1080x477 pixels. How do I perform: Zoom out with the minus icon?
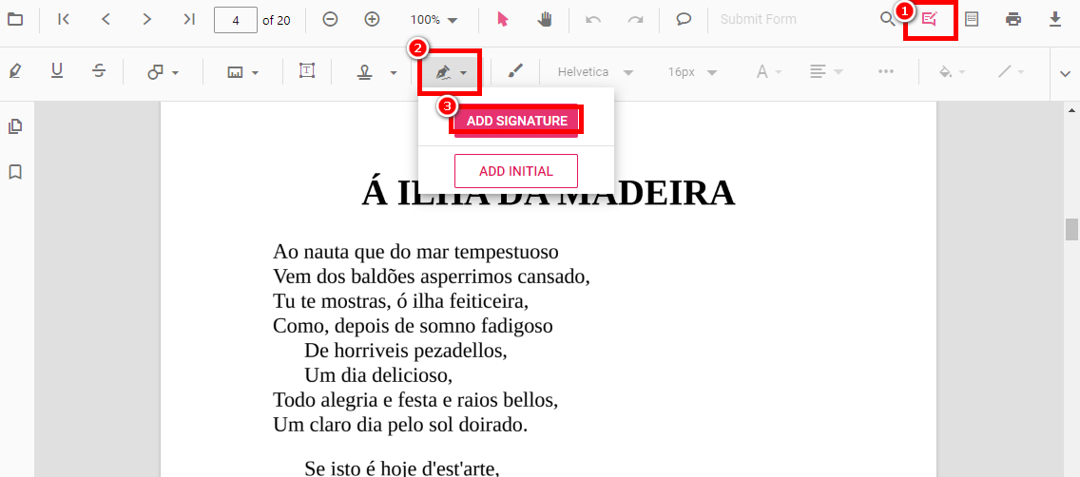pos(330,19)
